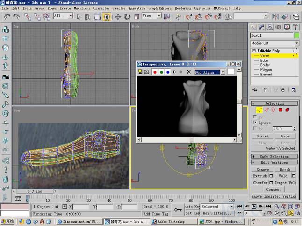Activate the Select and Scale tool

point(137,17)
